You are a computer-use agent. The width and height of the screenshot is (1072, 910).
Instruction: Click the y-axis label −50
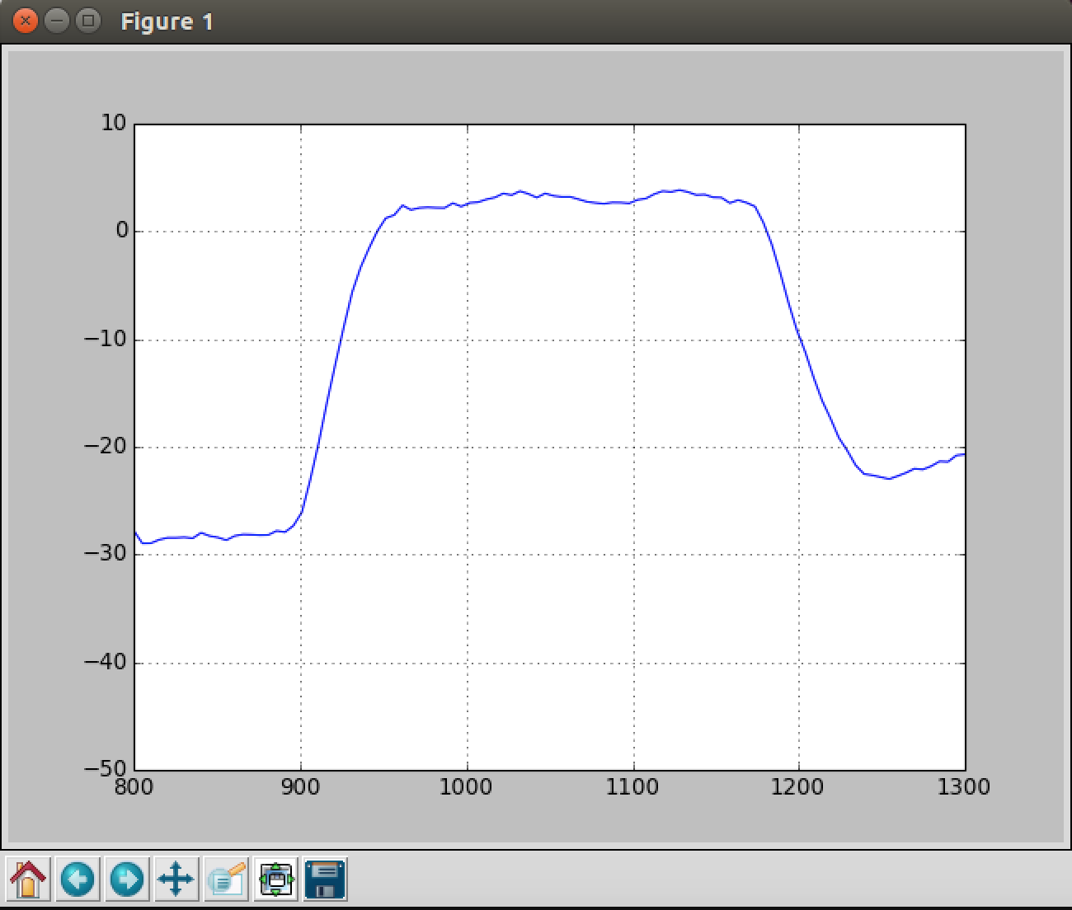coord(106,768)
